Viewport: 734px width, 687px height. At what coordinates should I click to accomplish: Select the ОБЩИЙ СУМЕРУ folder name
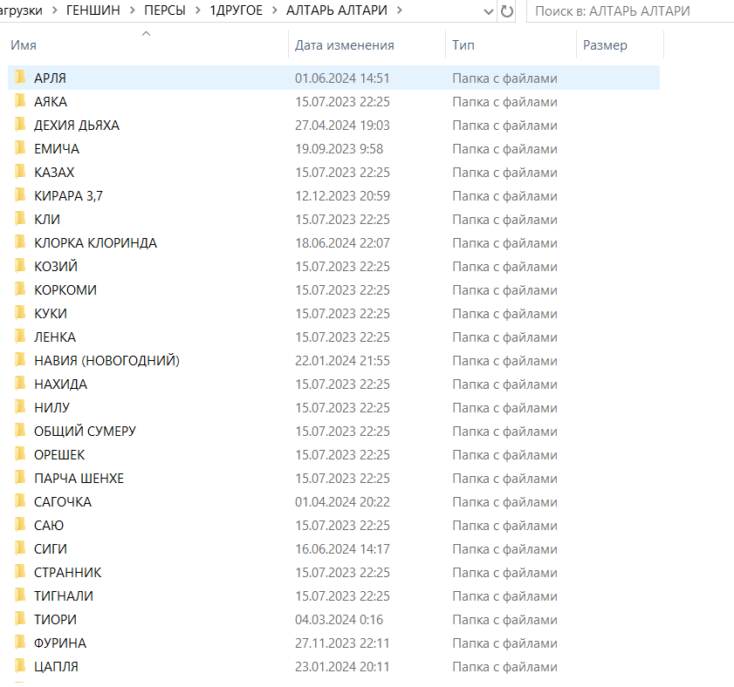85,432
